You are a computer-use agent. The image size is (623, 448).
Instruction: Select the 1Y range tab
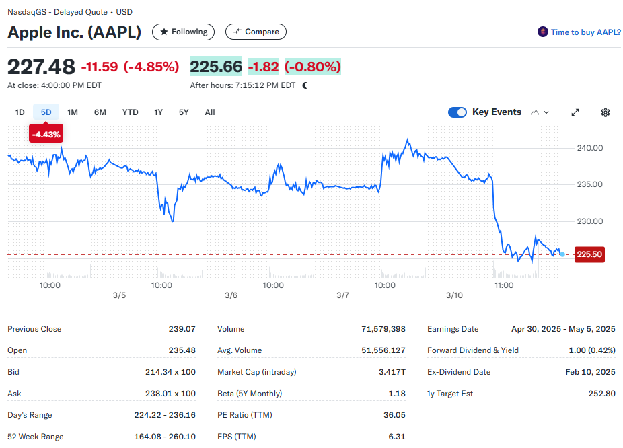159,112
